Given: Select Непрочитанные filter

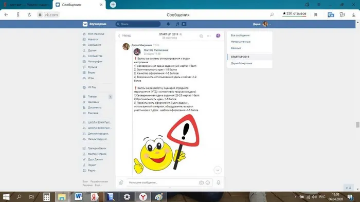Looking at the screenshot, I should (241, 42).
